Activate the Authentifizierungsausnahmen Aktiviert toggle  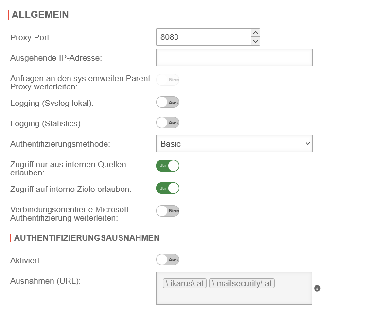click(168, 259)
